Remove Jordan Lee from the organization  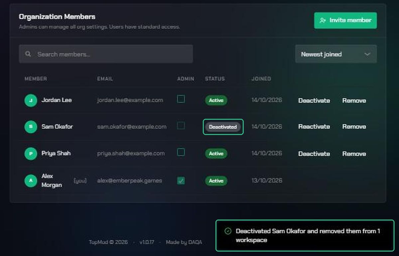pos(354,100)
